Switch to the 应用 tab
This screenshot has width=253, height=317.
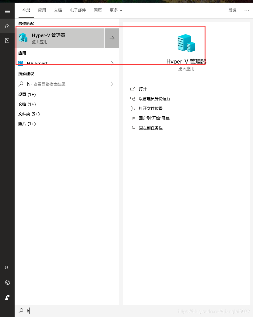[42, 10]
